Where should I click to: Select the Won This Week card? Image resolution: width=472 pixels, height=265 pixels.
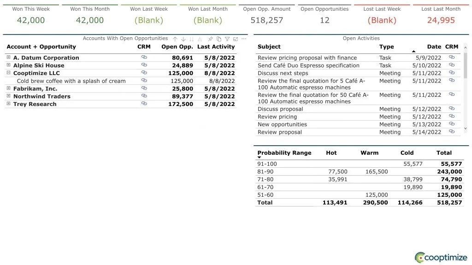pyautogui.click(x=31, y=15)
